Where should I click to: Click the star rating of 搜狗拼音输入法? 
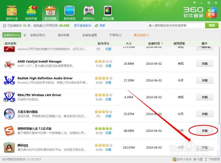[x=104, y=128]
